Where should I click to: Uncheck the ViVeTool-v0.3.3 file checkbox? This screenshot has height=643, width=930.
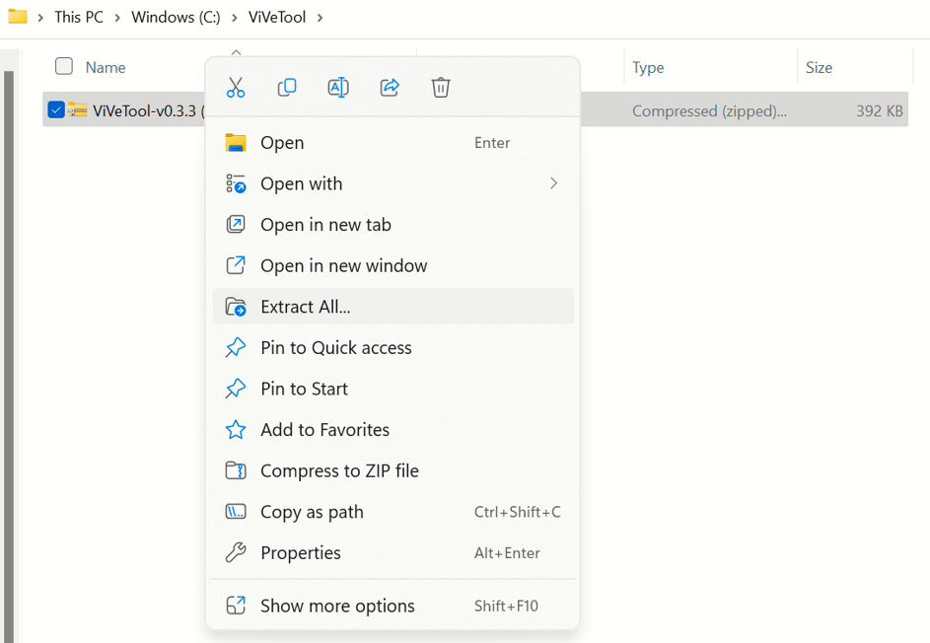pyautogui.click(x=56, y=110)
